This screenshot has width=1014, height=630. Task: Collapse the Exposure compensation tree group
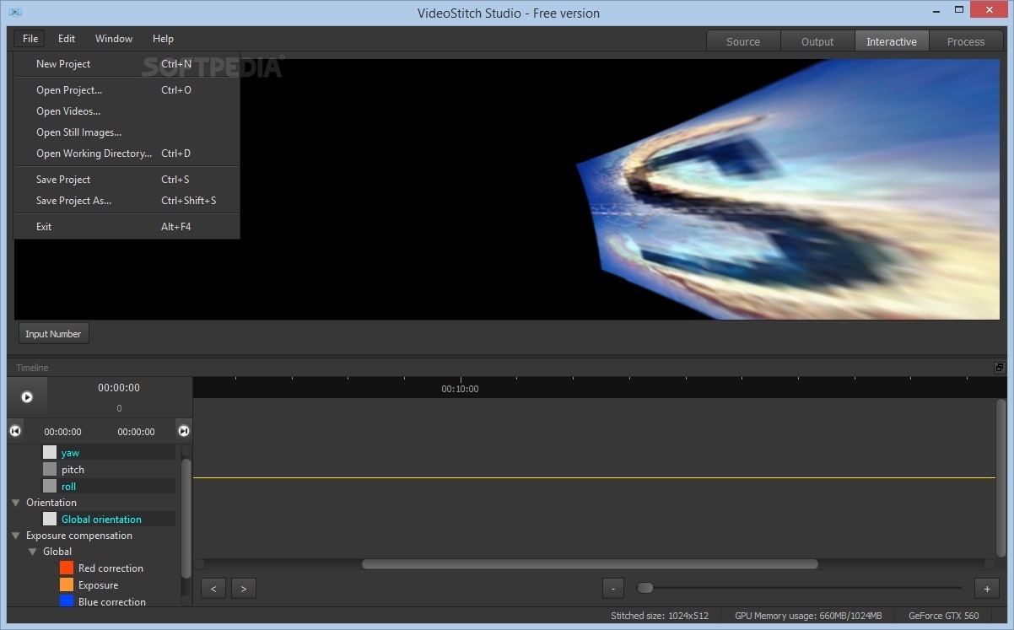tap(15, 536)
